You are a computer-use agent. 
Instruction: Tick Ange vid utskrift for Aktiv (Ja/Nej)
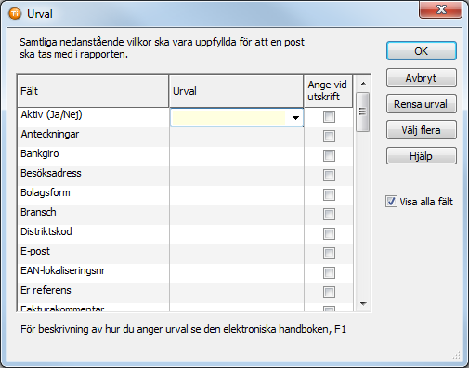coord(329,117)
